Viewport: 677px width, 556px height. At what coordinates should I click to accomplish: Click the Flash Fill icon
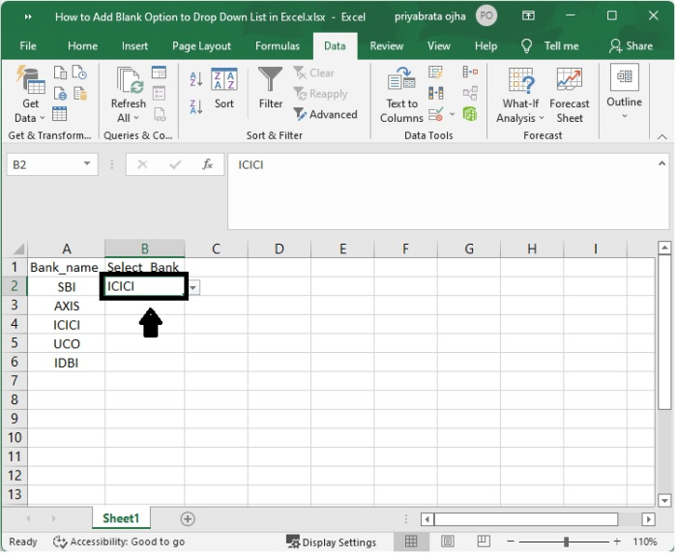(435, 73)
